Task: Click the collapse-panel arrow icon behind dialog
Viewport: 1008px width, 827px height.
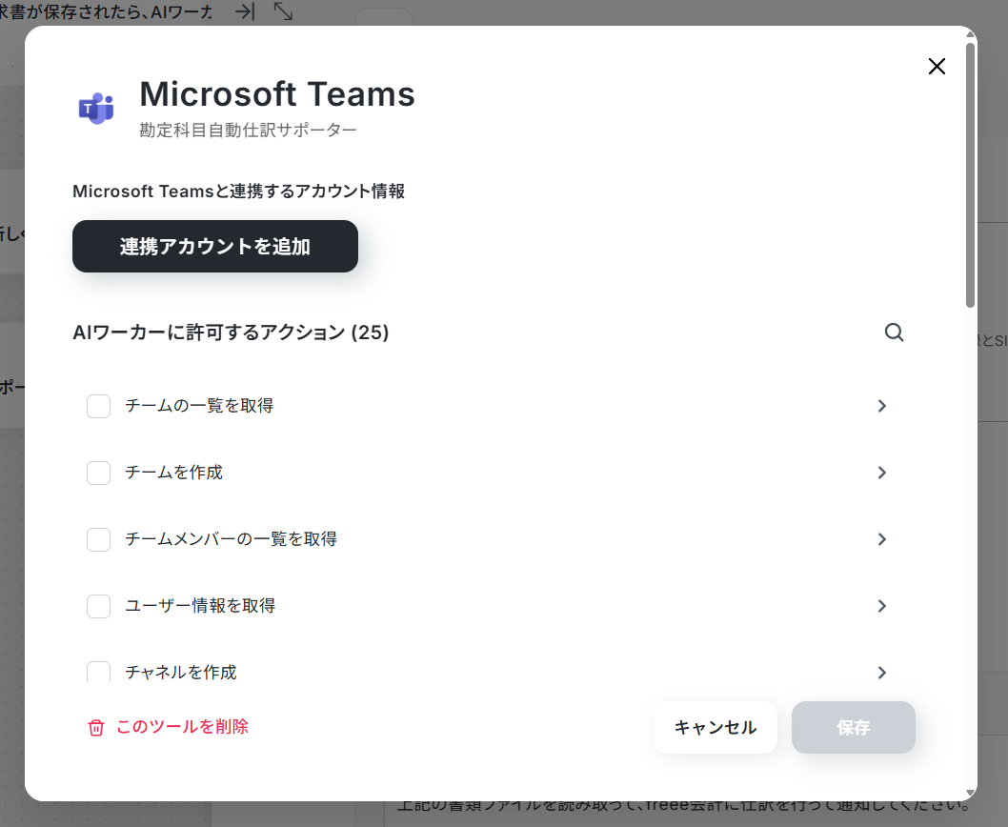Action: 245,11
